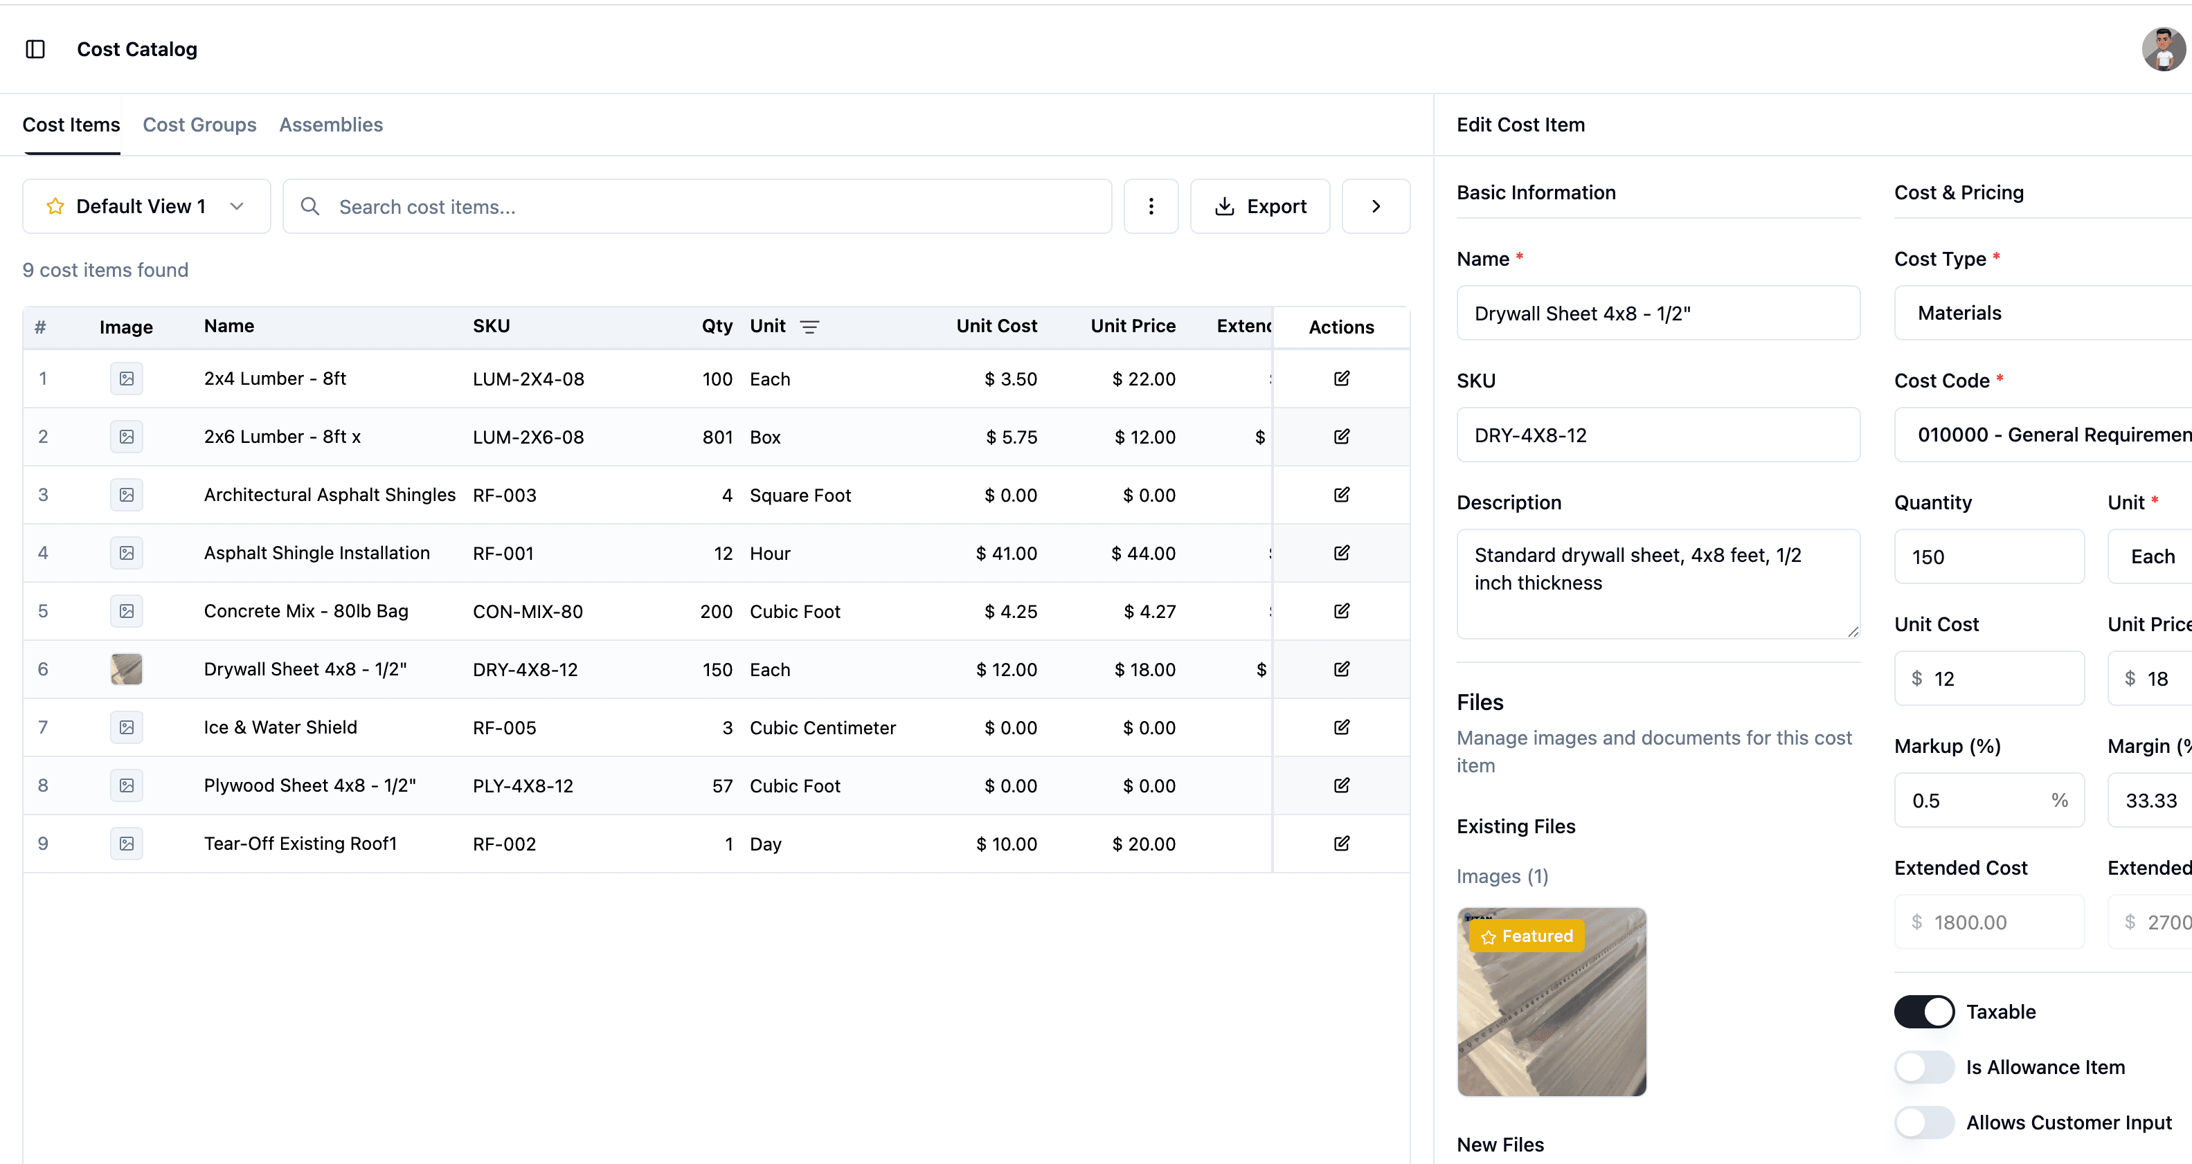Click image placeholder for 2x4 Lumber row
2192x1164 pixels.
[x=126, y=379]
